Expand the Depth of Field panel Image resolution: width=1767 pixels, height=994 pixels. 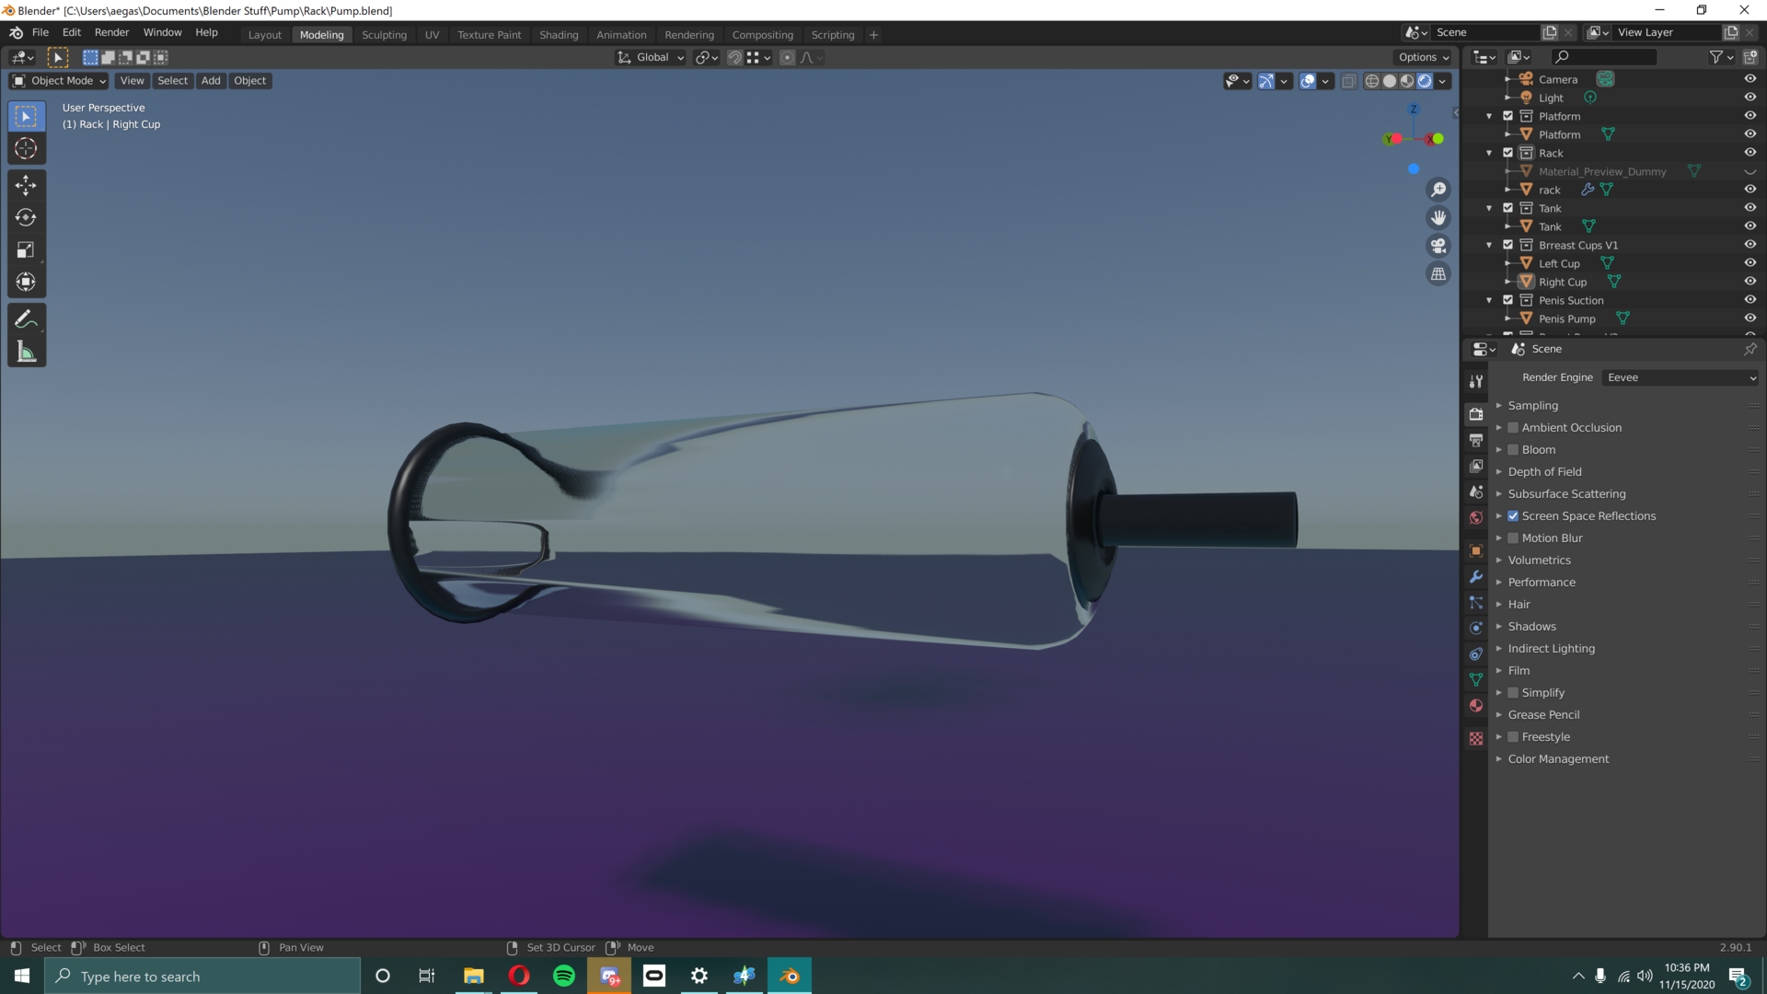tap(1544, 472)
